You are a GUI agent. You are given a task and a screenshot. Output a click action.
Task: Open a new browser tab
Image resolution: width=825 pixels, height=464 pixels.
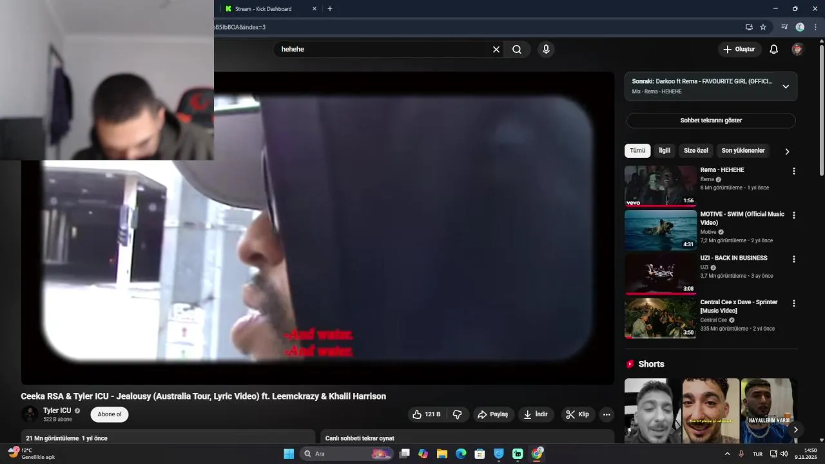[x=330, y=9]
